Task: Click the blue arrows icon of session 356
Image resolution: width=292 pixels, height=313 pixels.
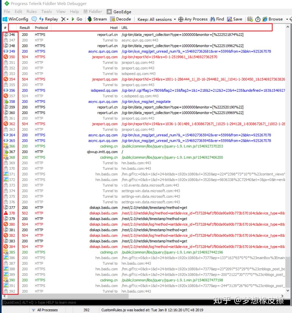Action: click(6, 90)
